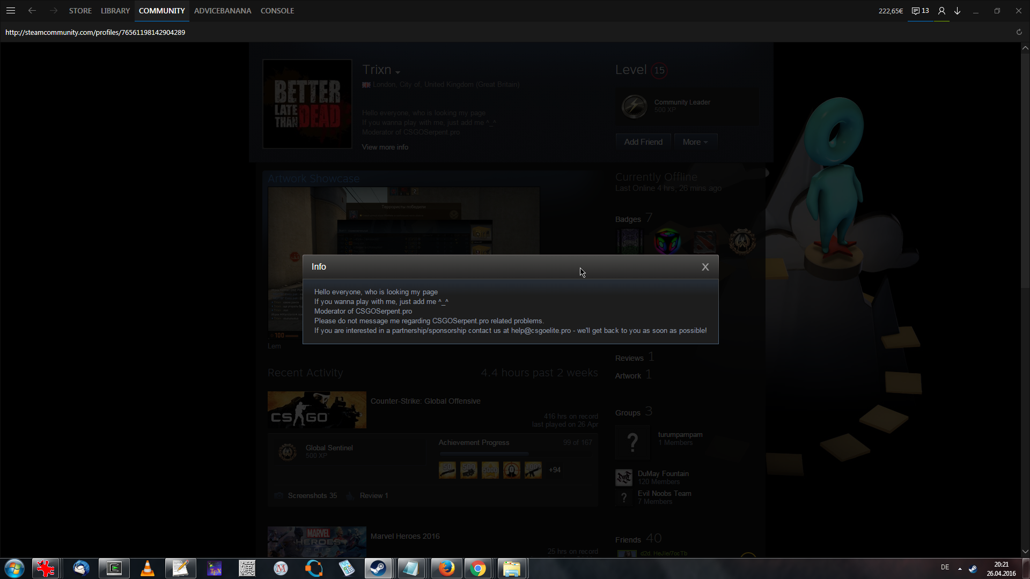This screenshot has height=579, width=1030.
Task: Open the STORE tab
Action: 80,11
